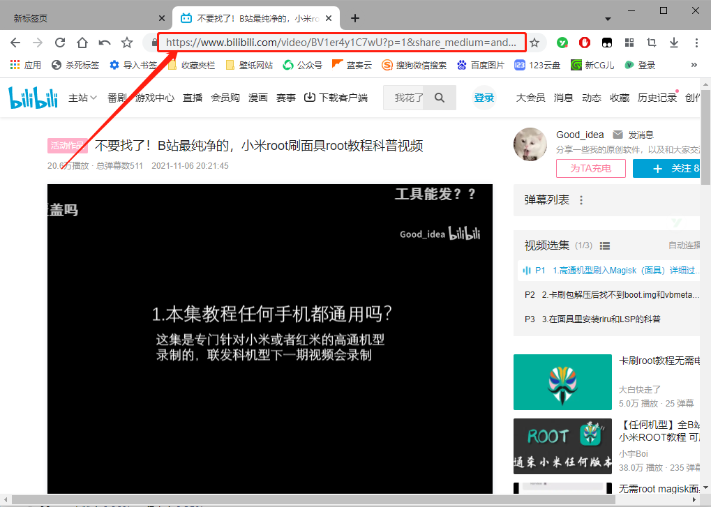Open Magisk mask logo video thumbnail
This screenshot has height=507, width=711.
point(562,382)
